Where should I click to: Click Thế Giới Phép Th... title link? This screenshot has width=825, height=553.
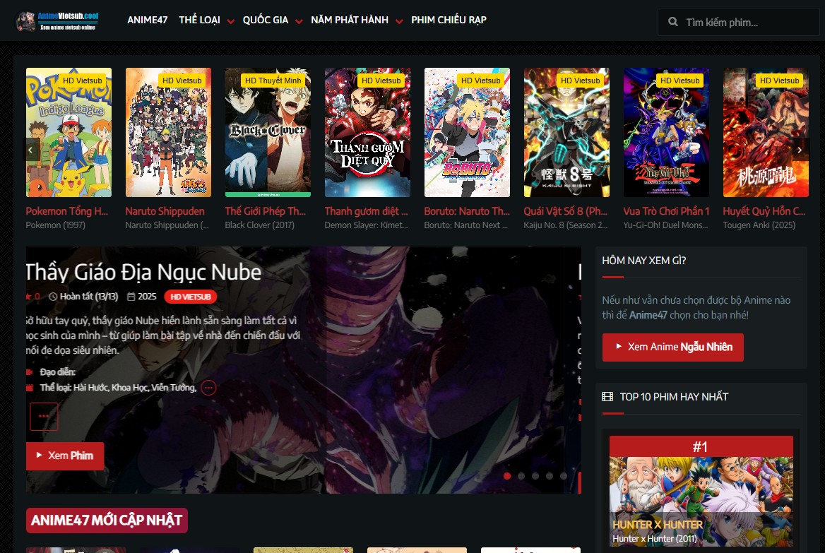click(x=265, y=211)
